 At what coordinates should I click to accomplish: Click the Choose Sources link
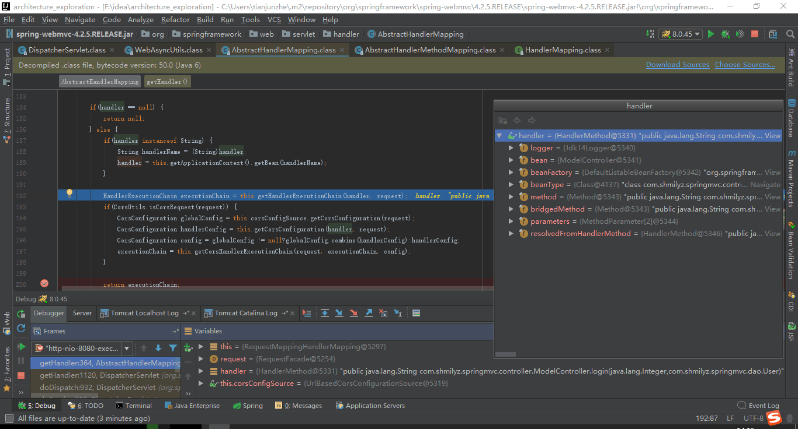point(745,64)
